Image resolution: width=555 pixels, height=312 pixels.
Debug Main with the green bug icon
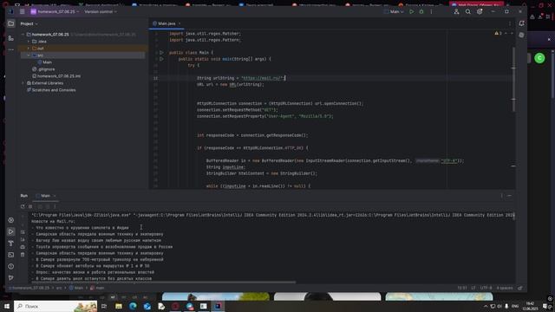pos(421,11)
